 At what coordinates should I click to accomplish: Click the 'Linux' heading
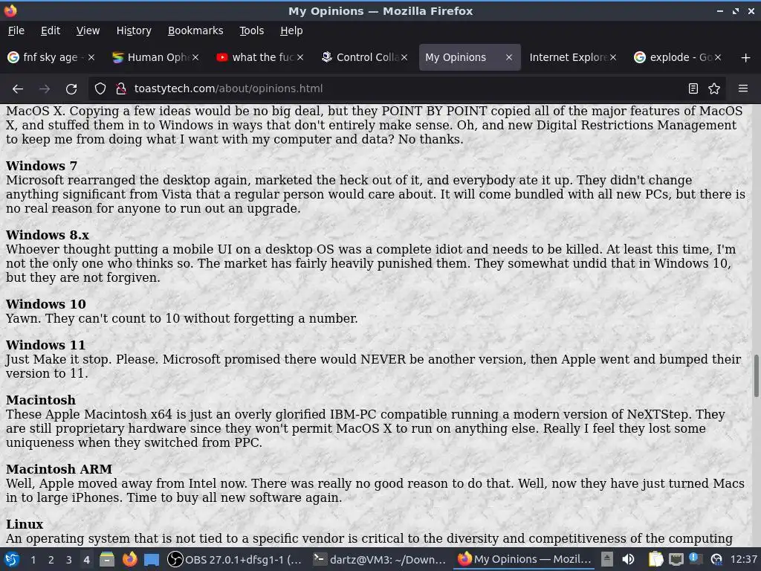[x=25, y=524]
